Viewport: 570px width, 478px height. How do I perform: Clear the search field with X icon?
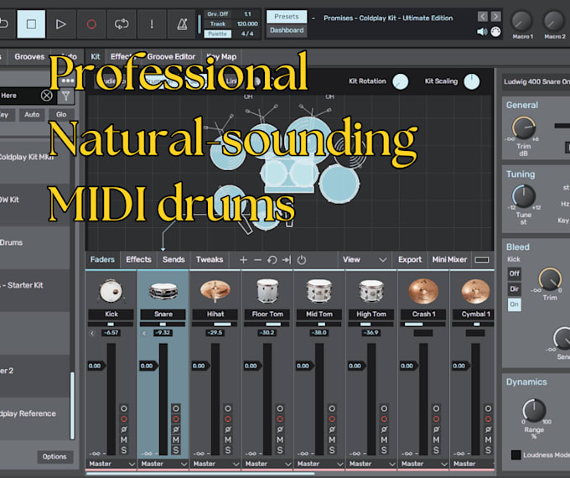(x=47, y=96)
